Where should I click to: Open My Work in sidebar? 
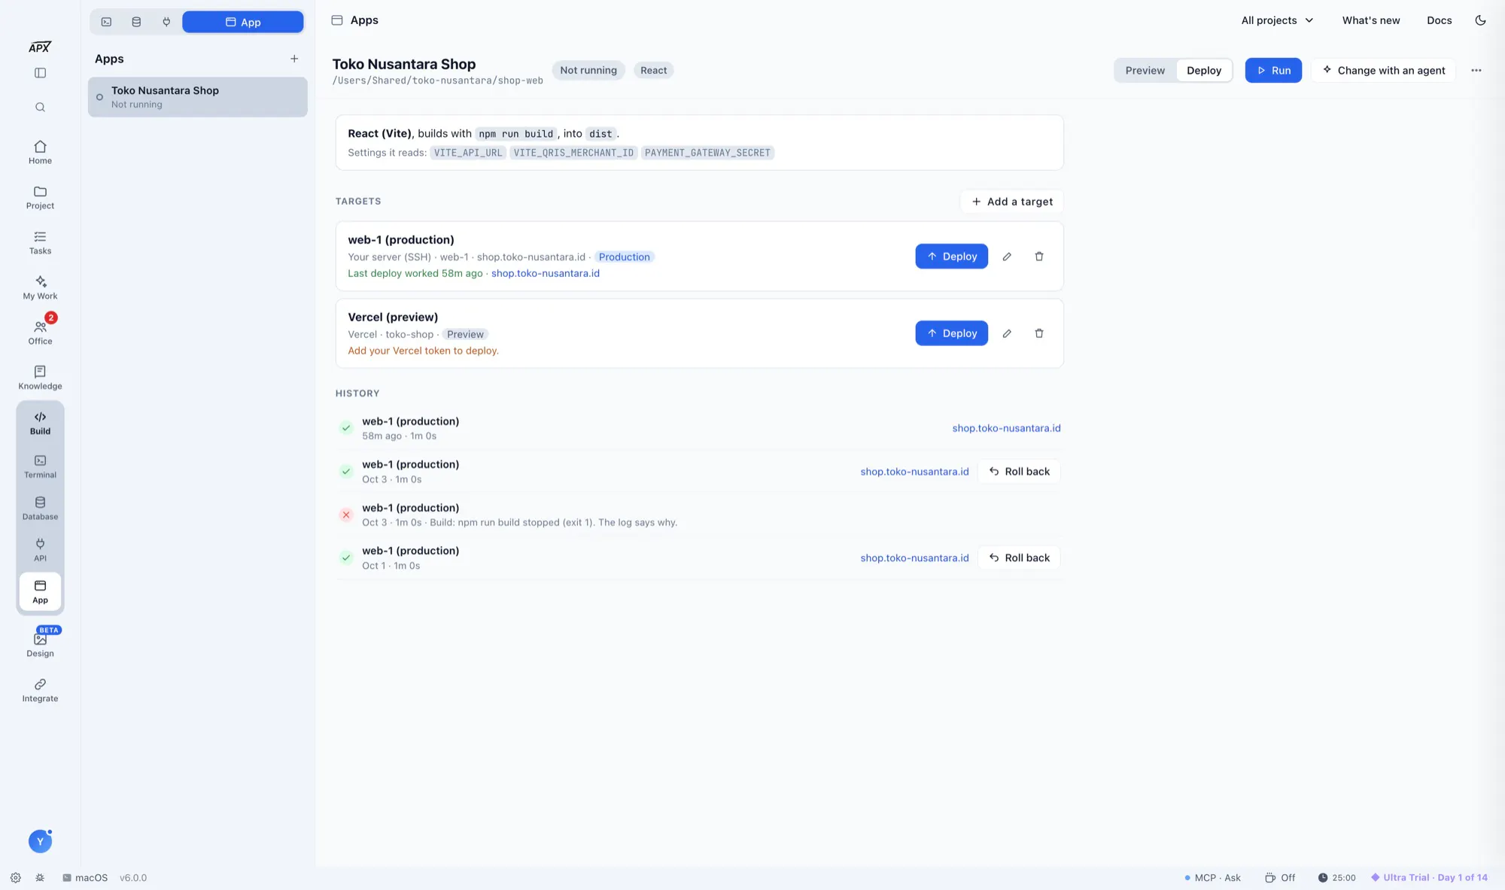pos(40,287)
